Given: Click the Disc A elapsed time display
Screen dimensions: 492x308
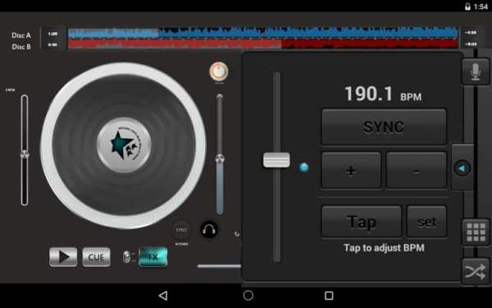Looking at the screenshot, I should coord(52,34).
